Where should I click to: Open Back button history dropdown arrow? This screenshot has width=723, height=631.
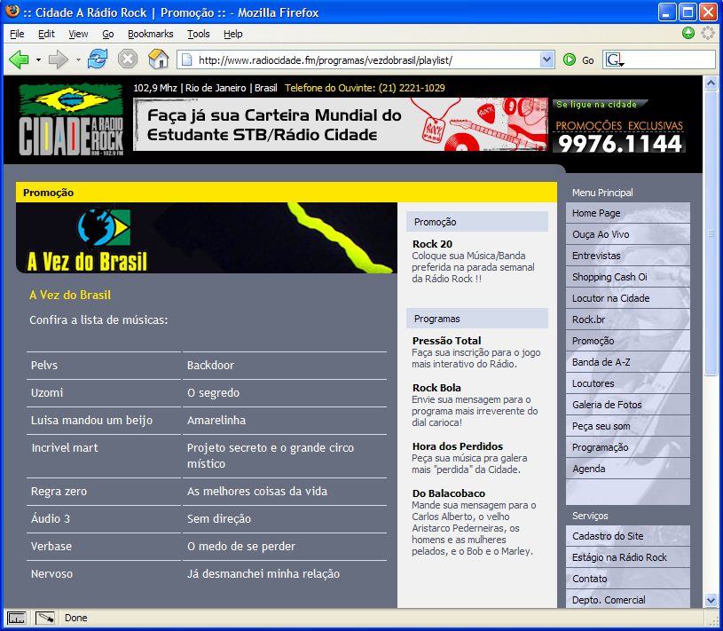point(38,60)
